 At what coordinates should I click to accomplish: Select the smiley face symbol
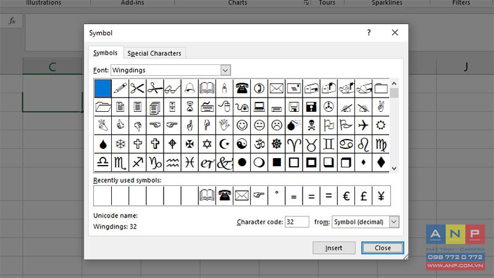tap(241, 125)
